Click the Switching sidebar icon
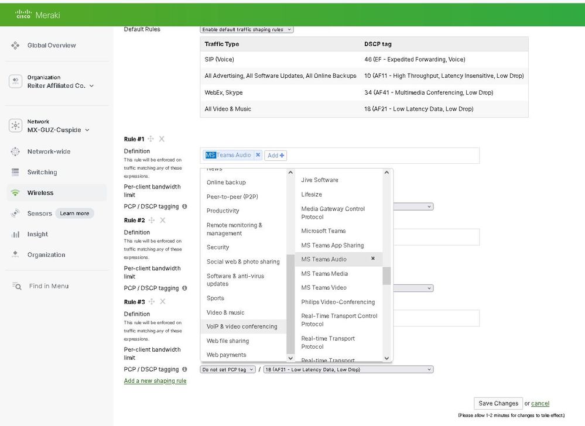 15,172
